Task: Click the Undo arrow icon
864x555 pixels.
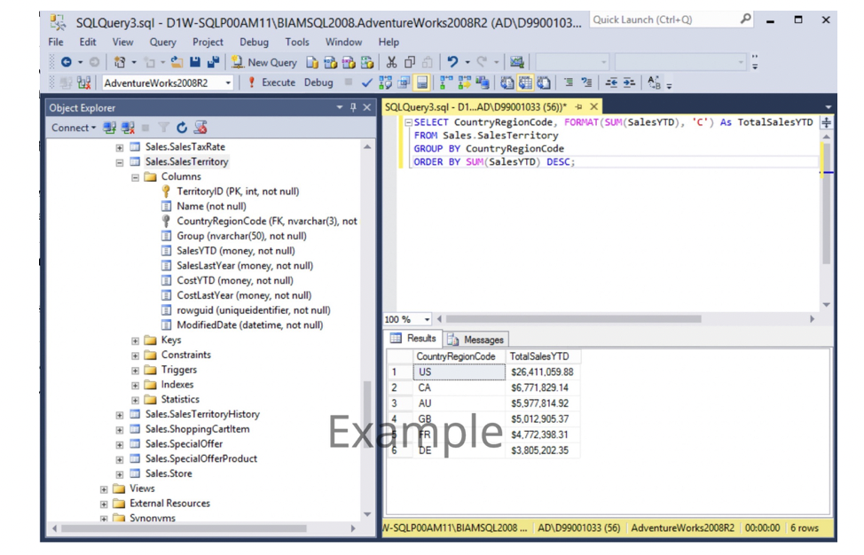Action: click(452, 62)
